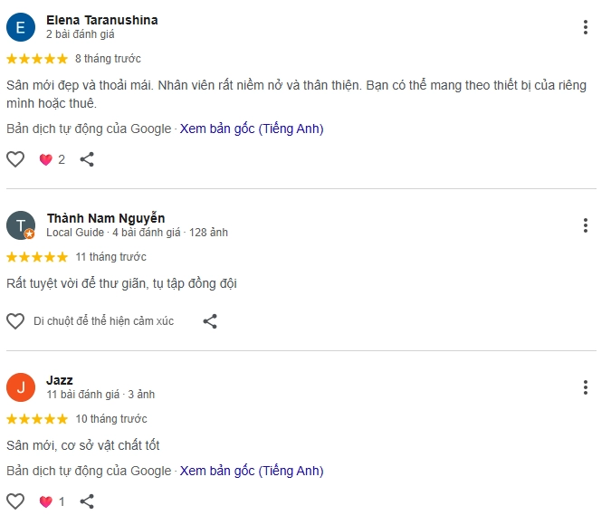
Task: Like Thành Nam Nguyễn's review with heart
Action: pyautogui.click(x=15, y=321)
